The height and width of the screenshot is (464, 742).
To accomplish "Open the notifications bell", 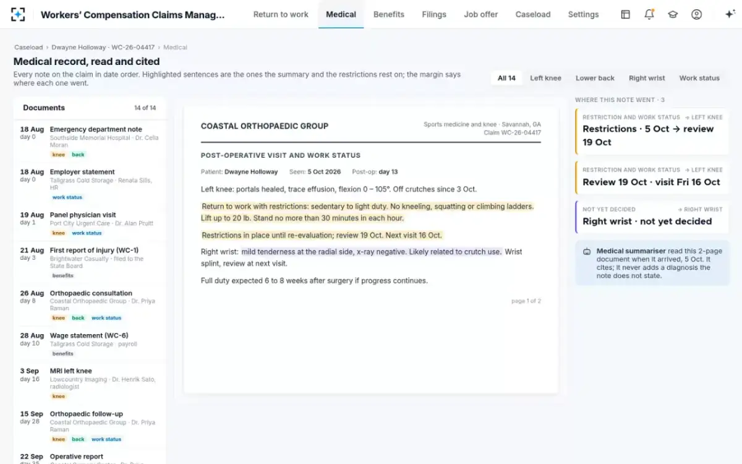I will 649,14.
